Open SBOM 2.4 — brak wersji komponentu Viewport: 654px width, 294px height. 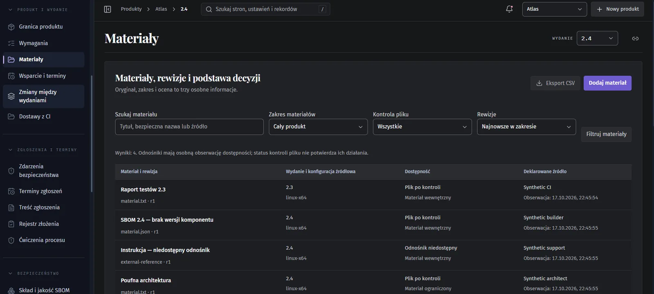coord(373,225)
